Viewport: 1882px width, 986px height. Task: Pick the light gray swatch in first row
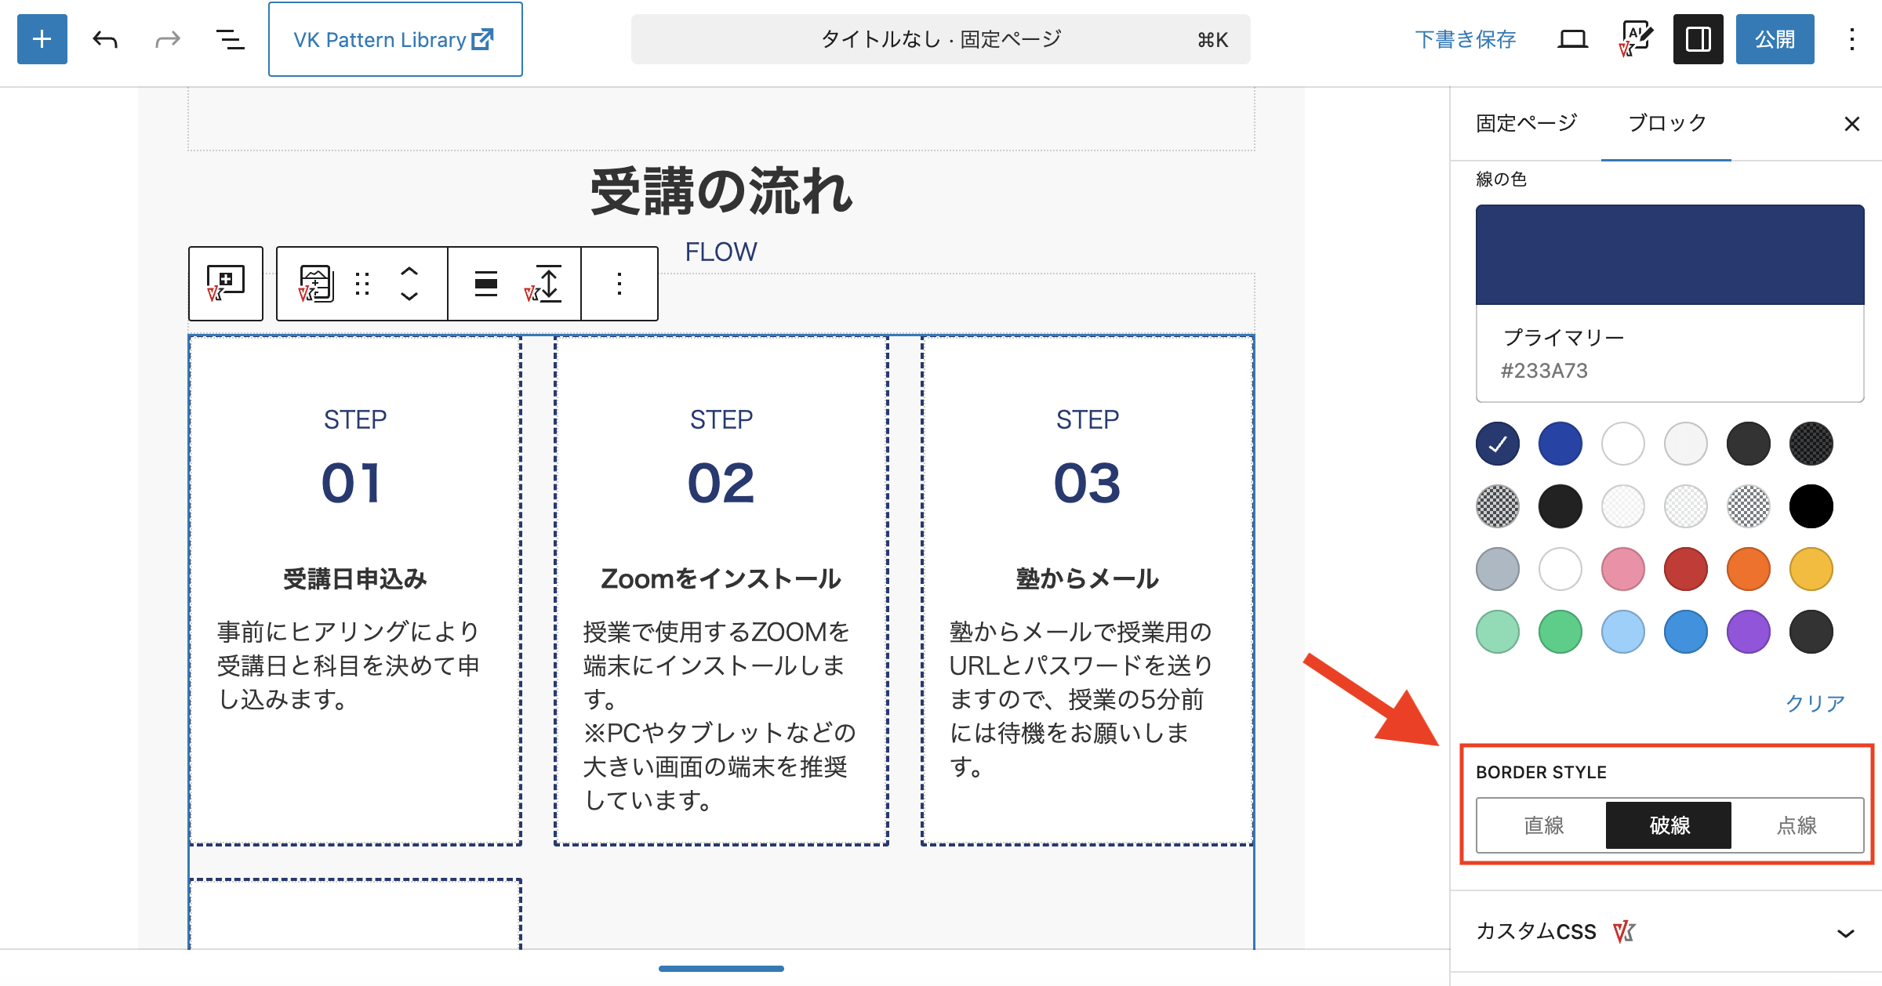[1686, 444]
